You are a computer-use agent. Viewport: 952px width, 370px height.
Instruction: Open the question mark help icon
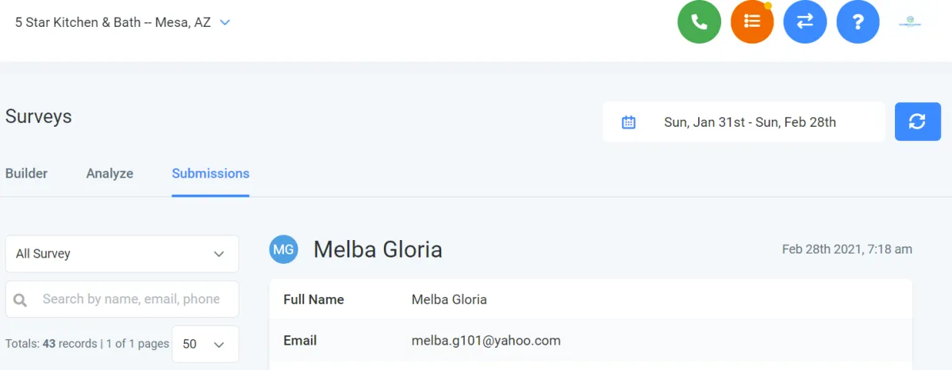pyautogui.click(x=858, y=22)
